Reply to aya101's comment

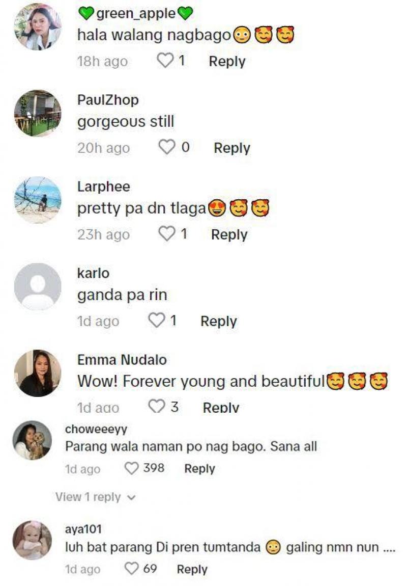(192, 569)
